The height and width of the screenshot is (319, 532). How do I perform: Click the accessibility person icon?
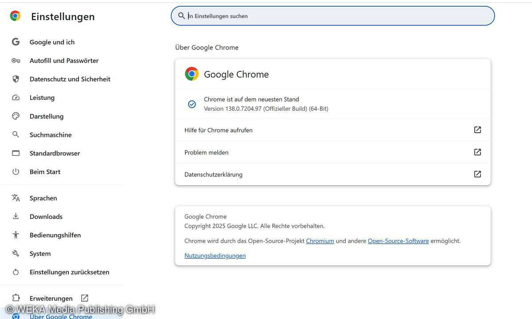(16, 235)
